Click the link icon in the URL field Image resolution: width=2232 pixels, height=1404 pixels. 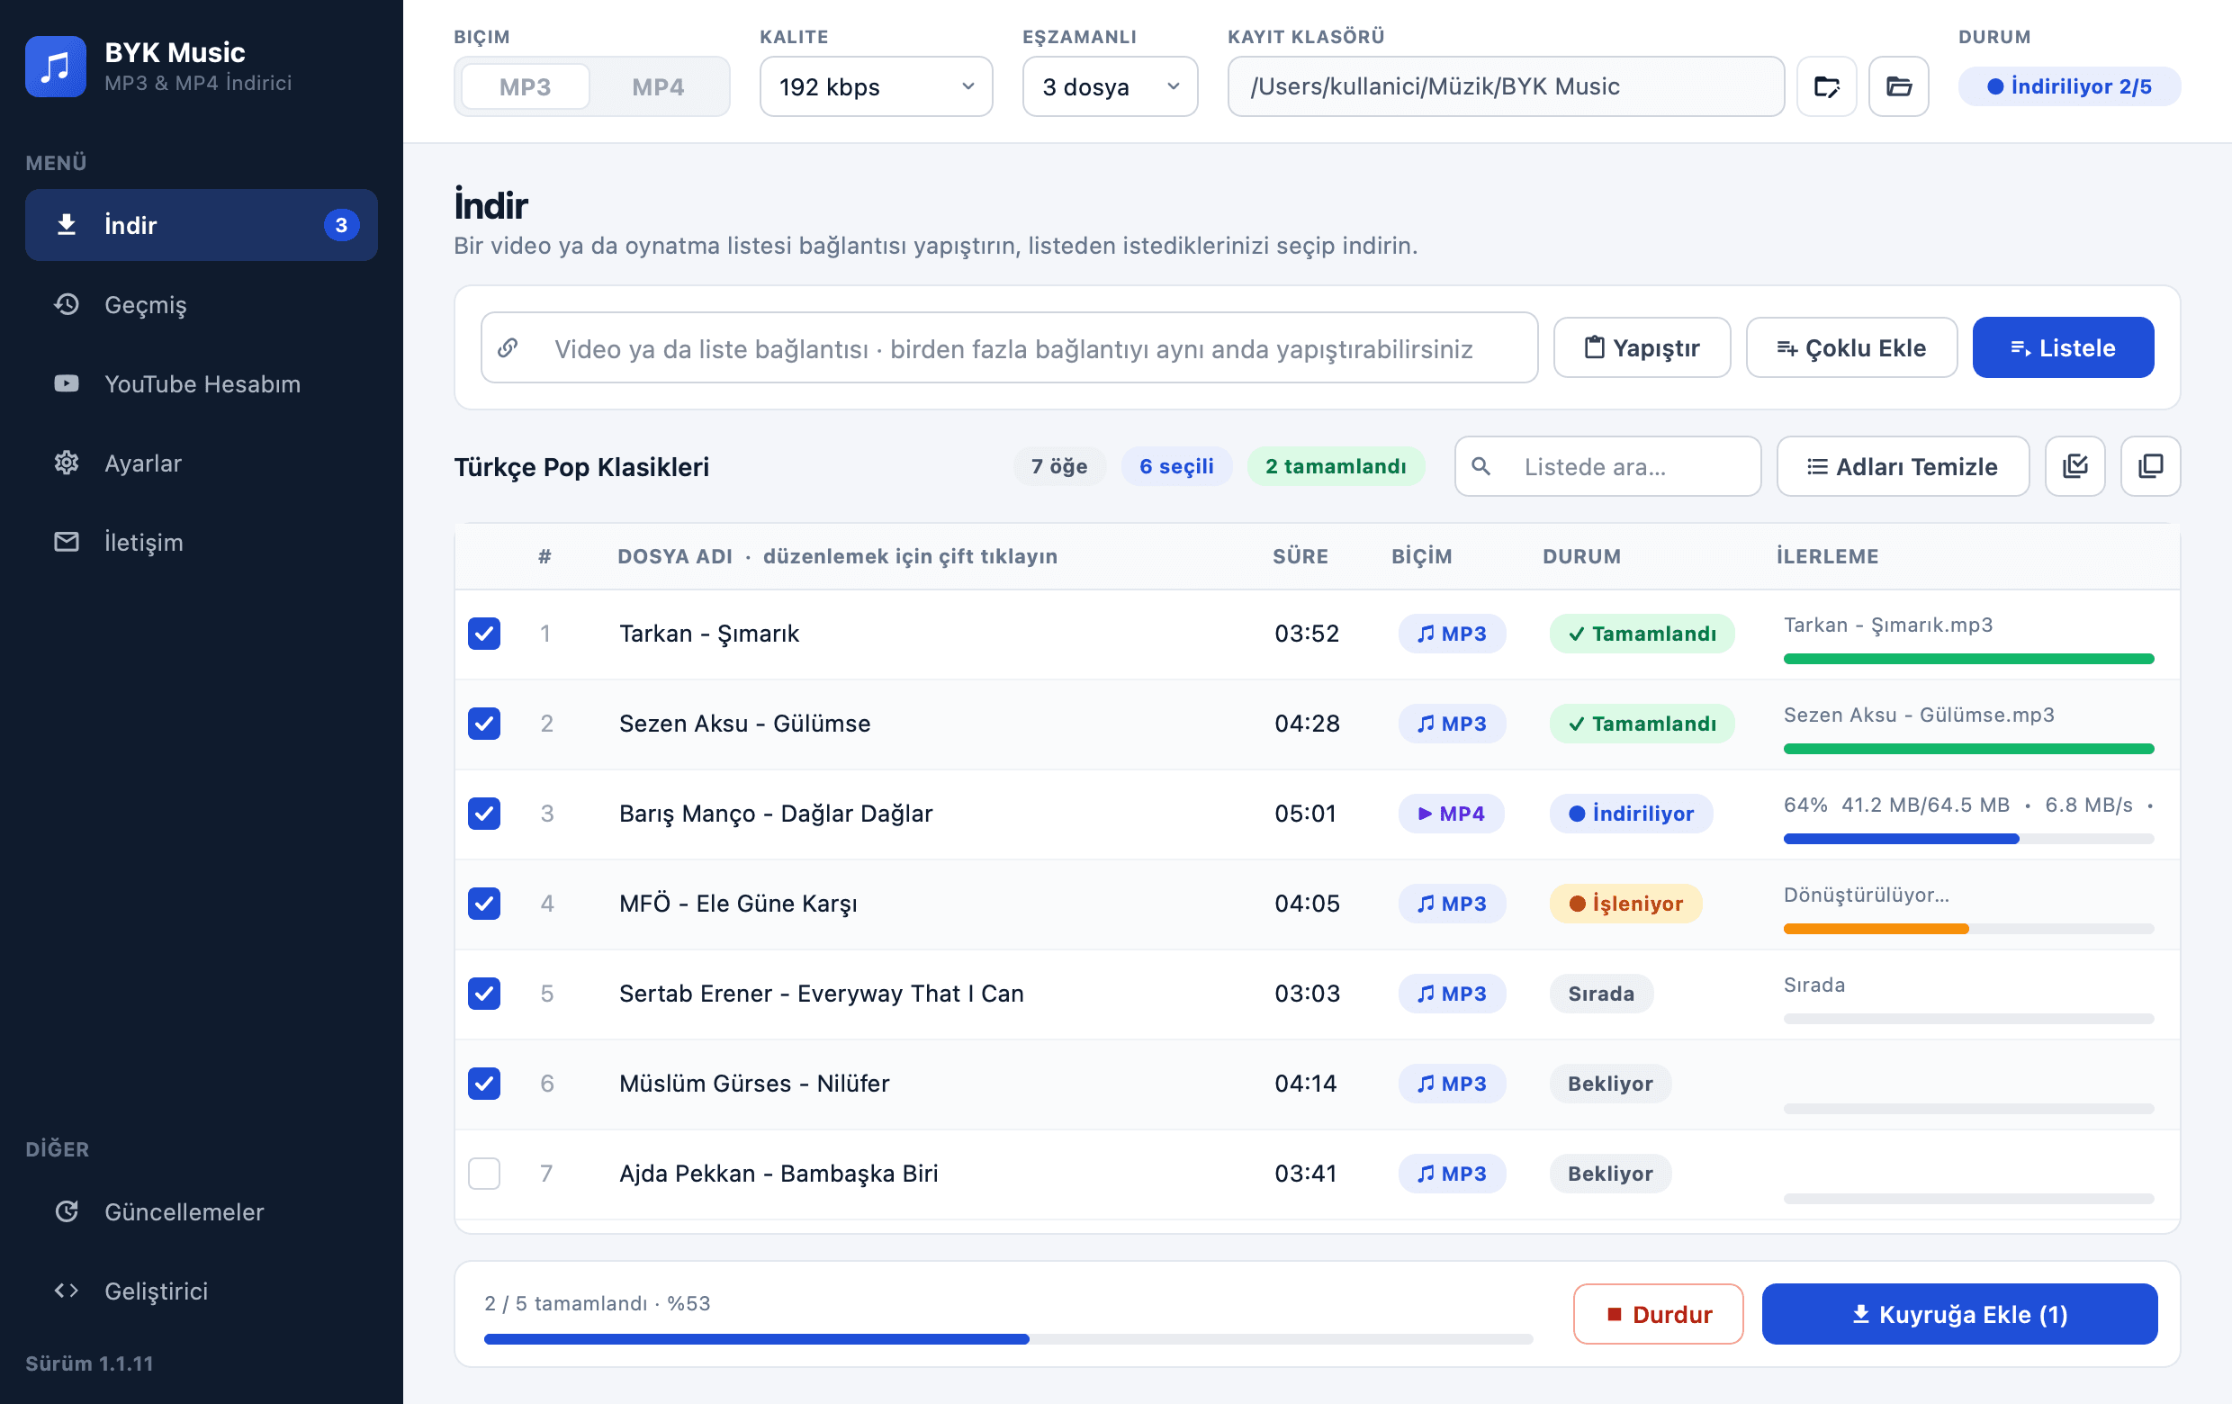point(508,348)
